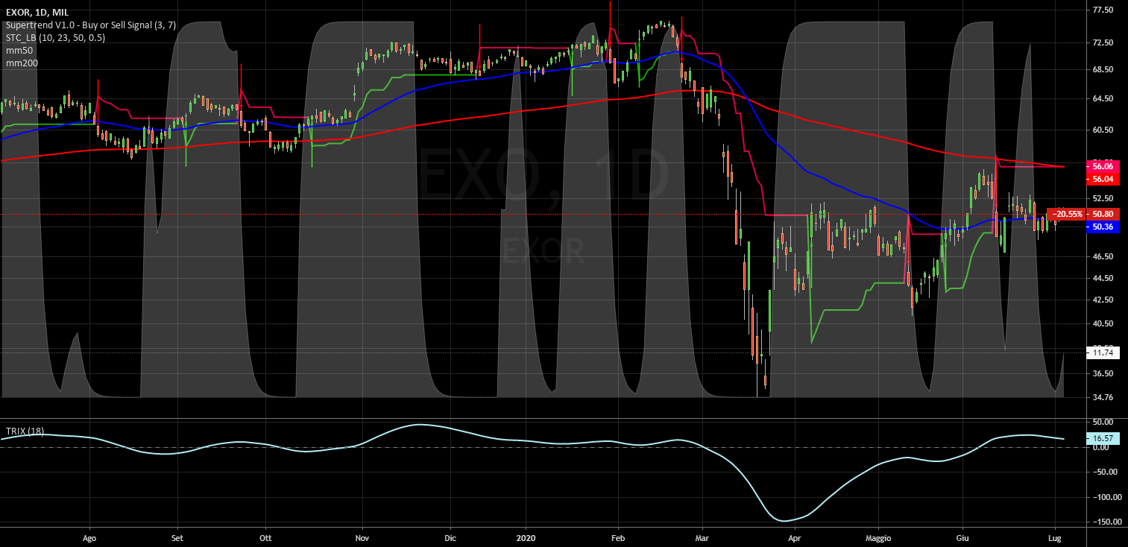Click the -20.55% change tag
1128x547 pixels.
click(1067, 214)
